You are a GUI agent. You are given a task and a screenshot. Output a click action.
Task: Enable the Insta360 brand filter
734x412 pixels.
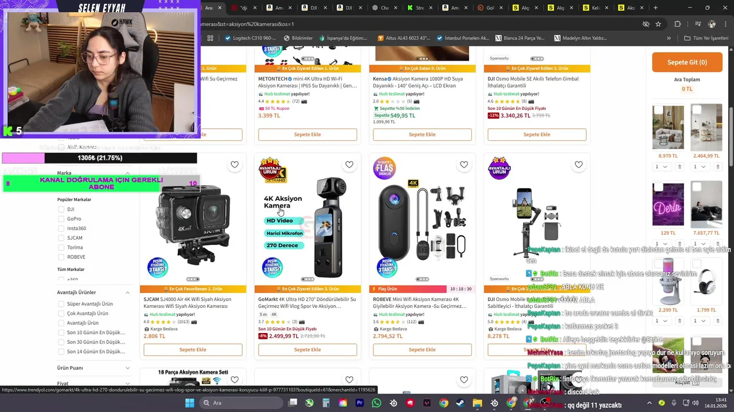point(61,228)
